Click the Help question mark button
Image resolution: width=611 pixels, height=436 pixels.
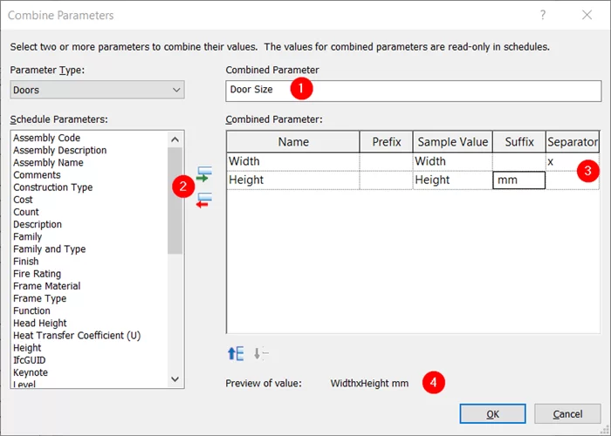click(544, 16)
